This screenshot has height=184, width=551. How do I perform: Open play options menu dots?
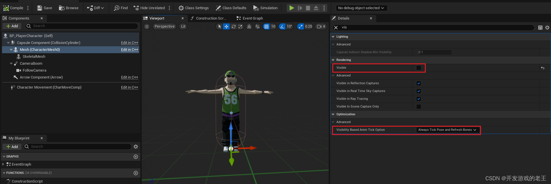pos(324,8)
